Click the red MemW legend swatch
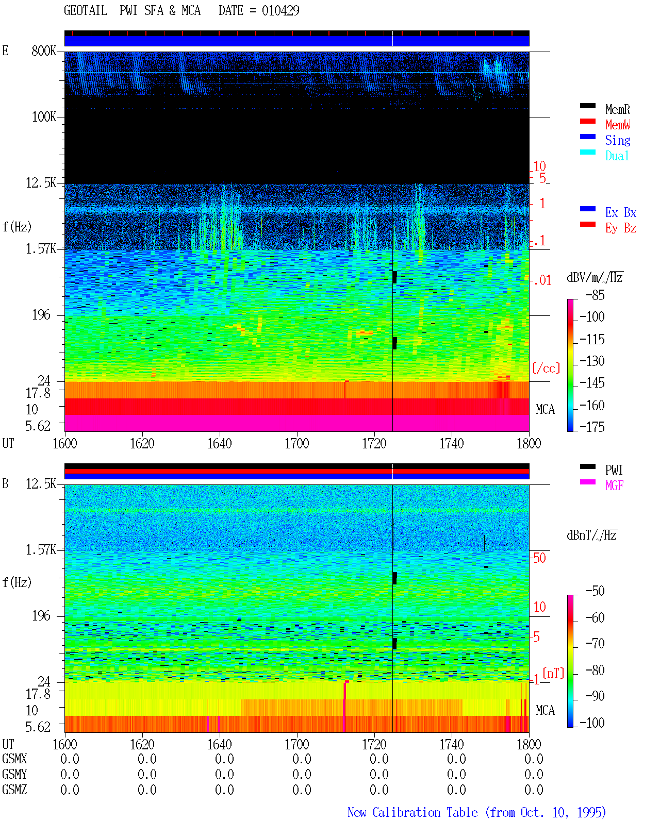Image resolution: width=660 pixels, height=821 pixels. pos(588,121)
